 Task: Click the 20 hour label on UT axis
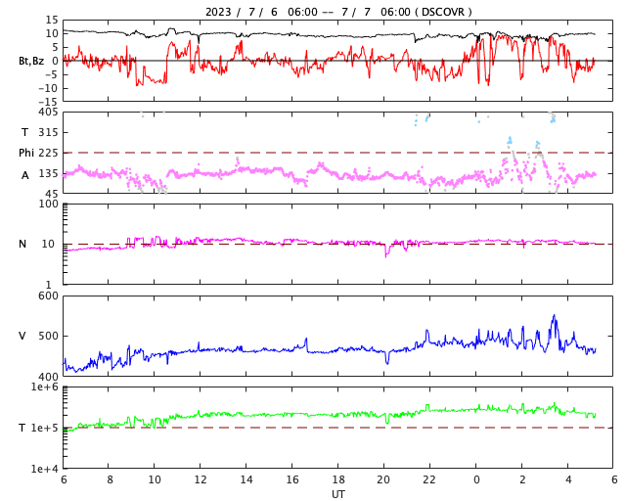(383, 479)
